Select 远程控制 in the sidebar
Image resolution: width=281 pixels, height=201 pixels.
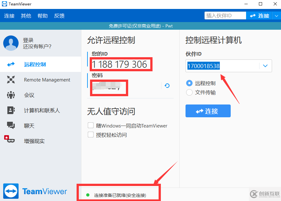coord(40,64)
